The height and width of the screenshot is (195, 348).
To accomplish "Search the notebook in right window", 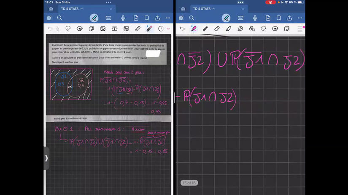I will [192, 18].
